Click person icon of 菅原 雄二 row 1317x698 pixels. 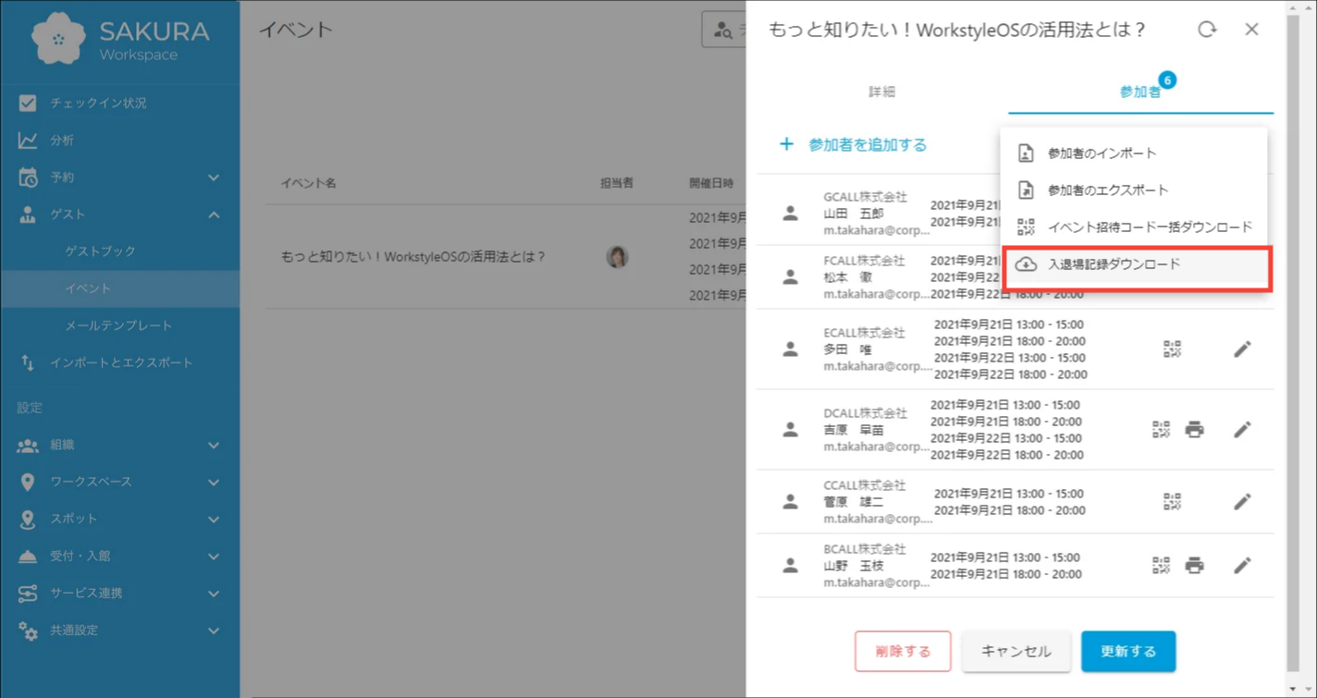790,501
